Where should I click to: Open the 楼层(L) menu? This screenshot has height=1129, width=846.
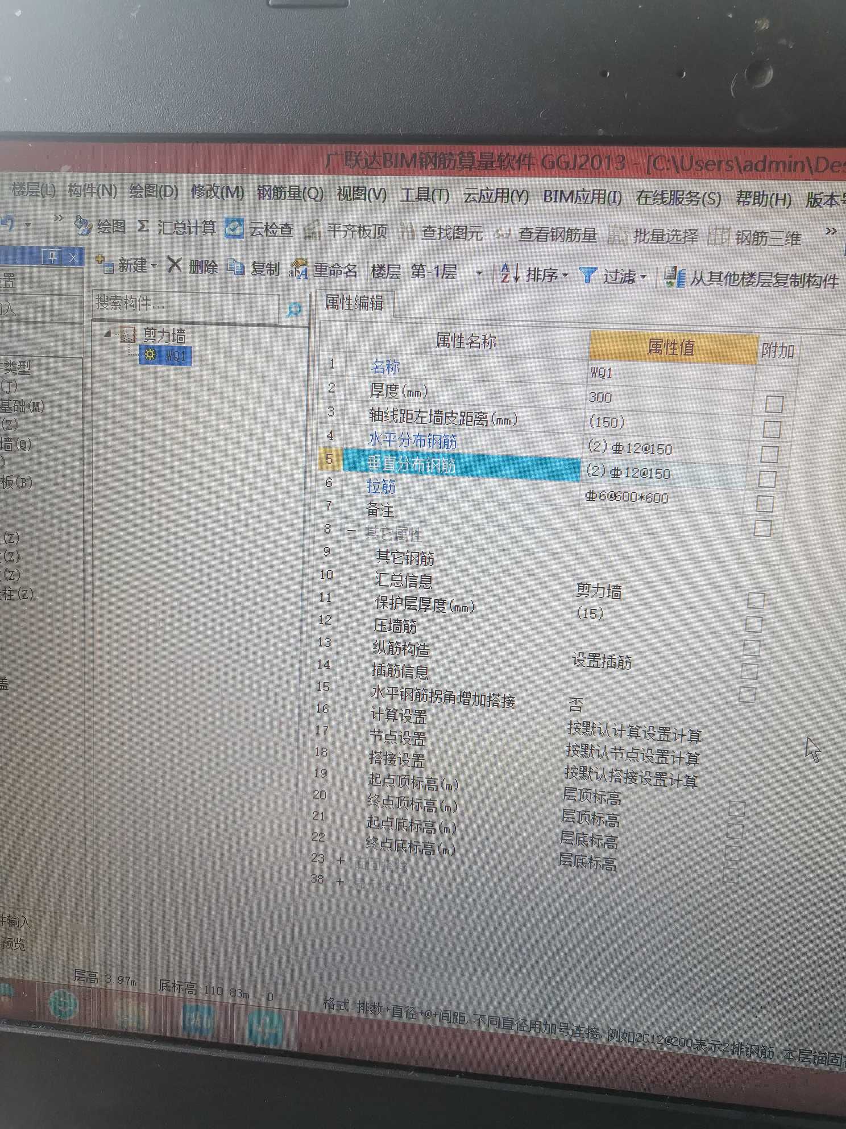point(34,189)
